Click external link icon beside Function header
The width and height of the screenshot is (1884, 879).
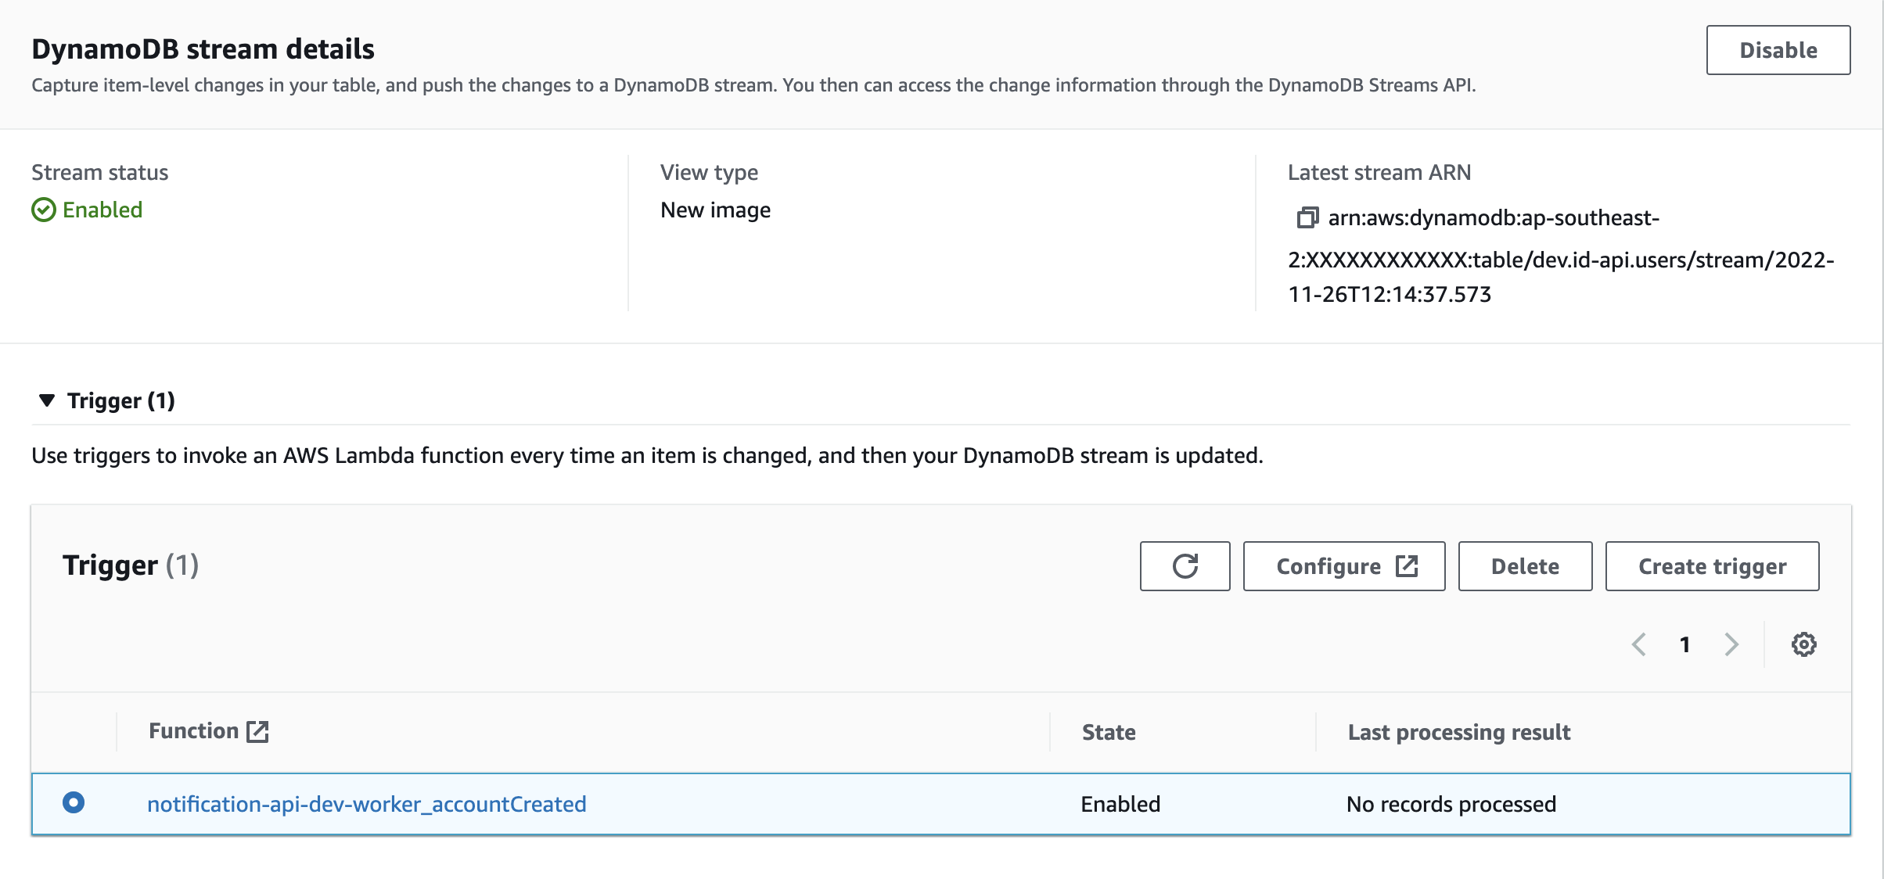257,732
